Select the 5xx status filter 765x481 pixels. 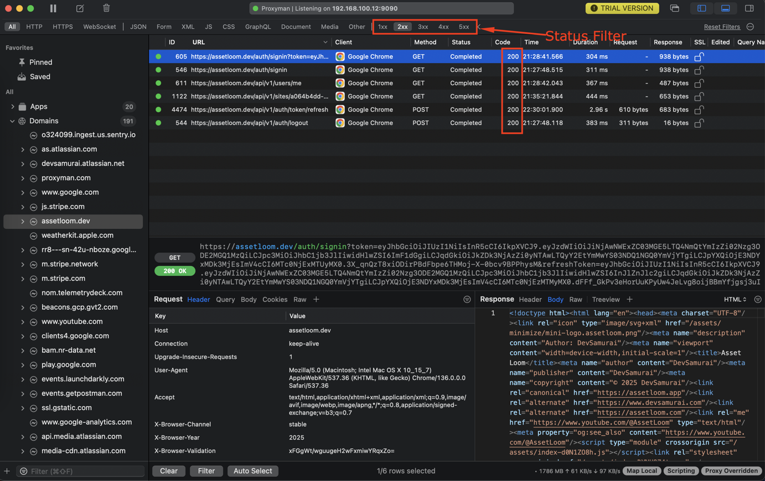464,27
